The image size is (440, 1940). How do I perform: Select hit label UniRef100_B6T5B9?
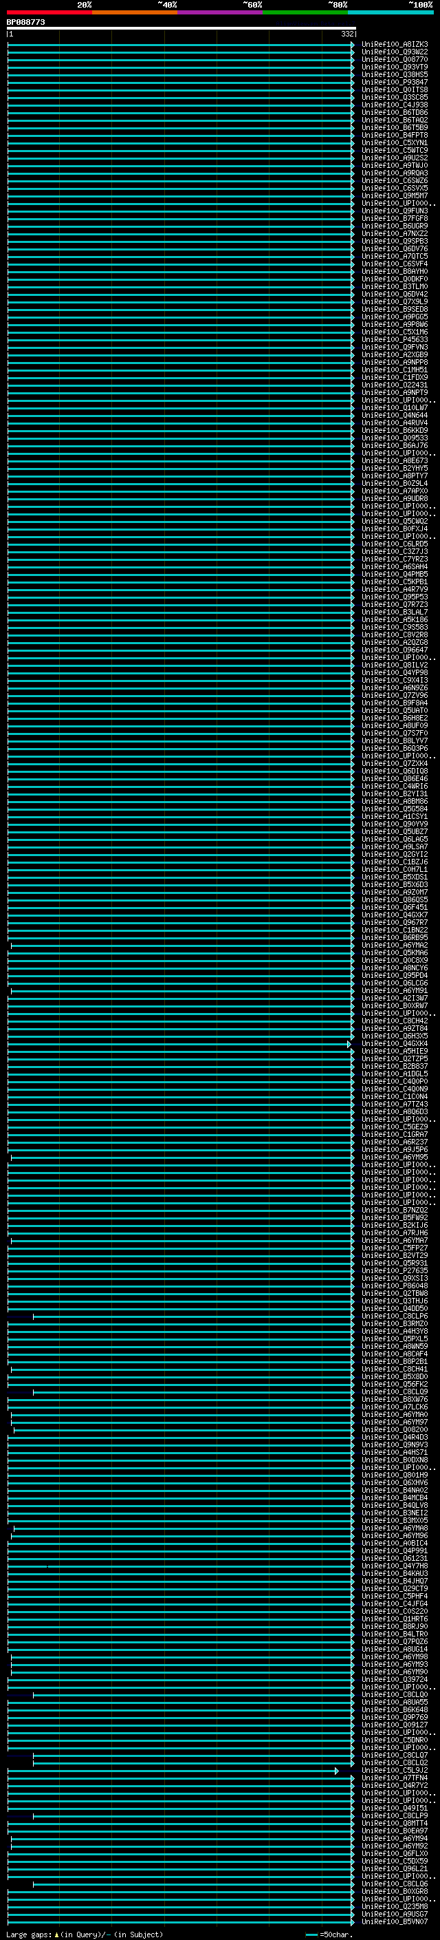[395, 128]
